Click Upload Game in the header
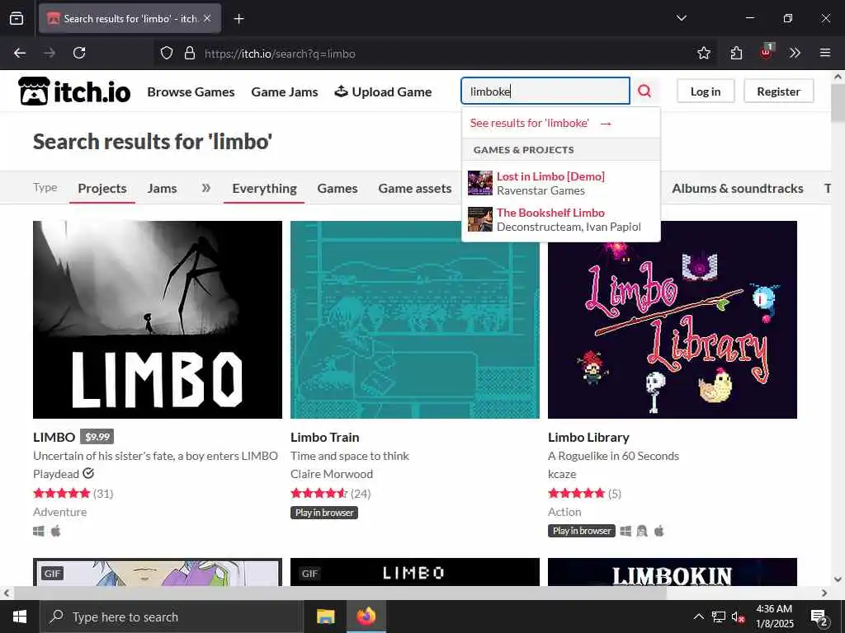Screen dimensions: 845x633 [x=383, y=92]
